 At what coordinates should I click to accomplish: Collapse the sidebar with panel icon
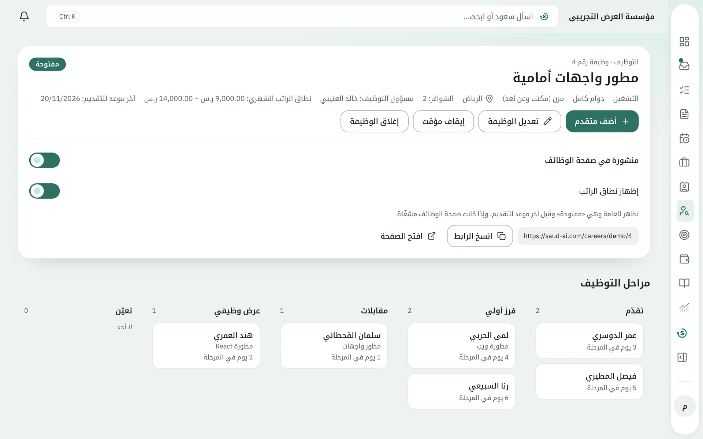(x=682, y=357)
